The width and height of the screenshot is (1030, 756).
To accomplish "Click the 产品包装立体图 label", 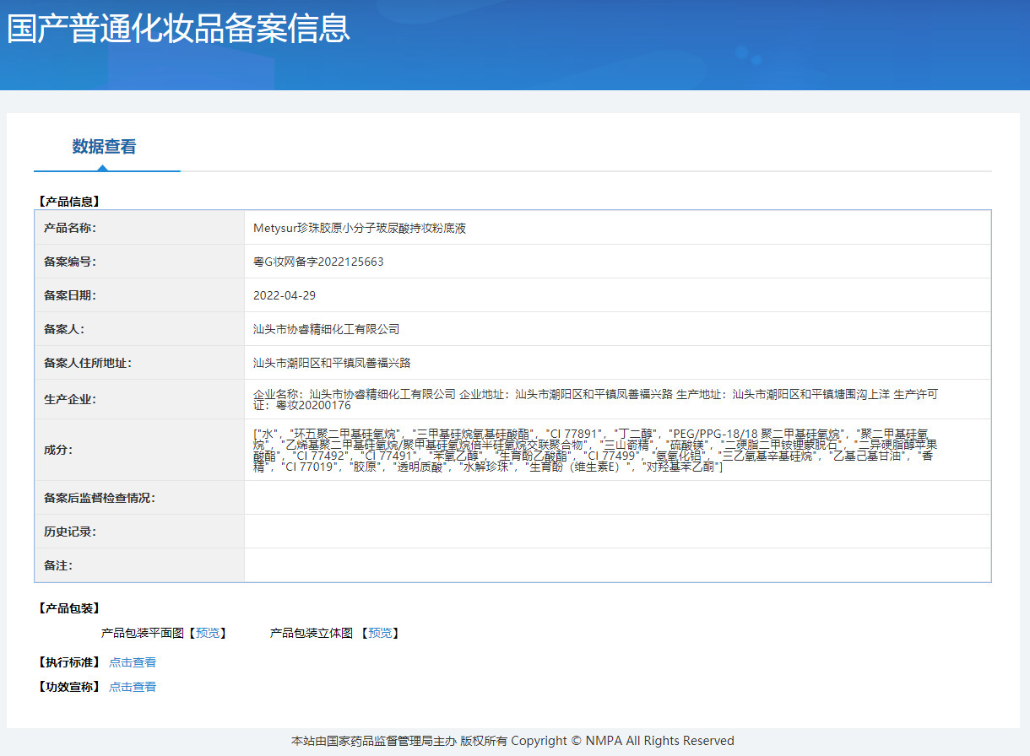I will click(x=312, y=633).
